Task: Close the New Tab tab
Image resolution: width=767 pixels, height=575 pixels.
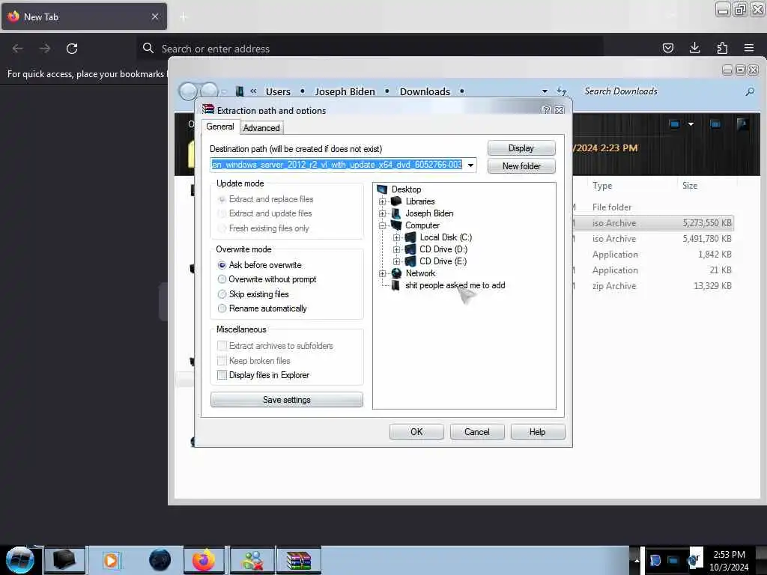Action: click(154, 16)
